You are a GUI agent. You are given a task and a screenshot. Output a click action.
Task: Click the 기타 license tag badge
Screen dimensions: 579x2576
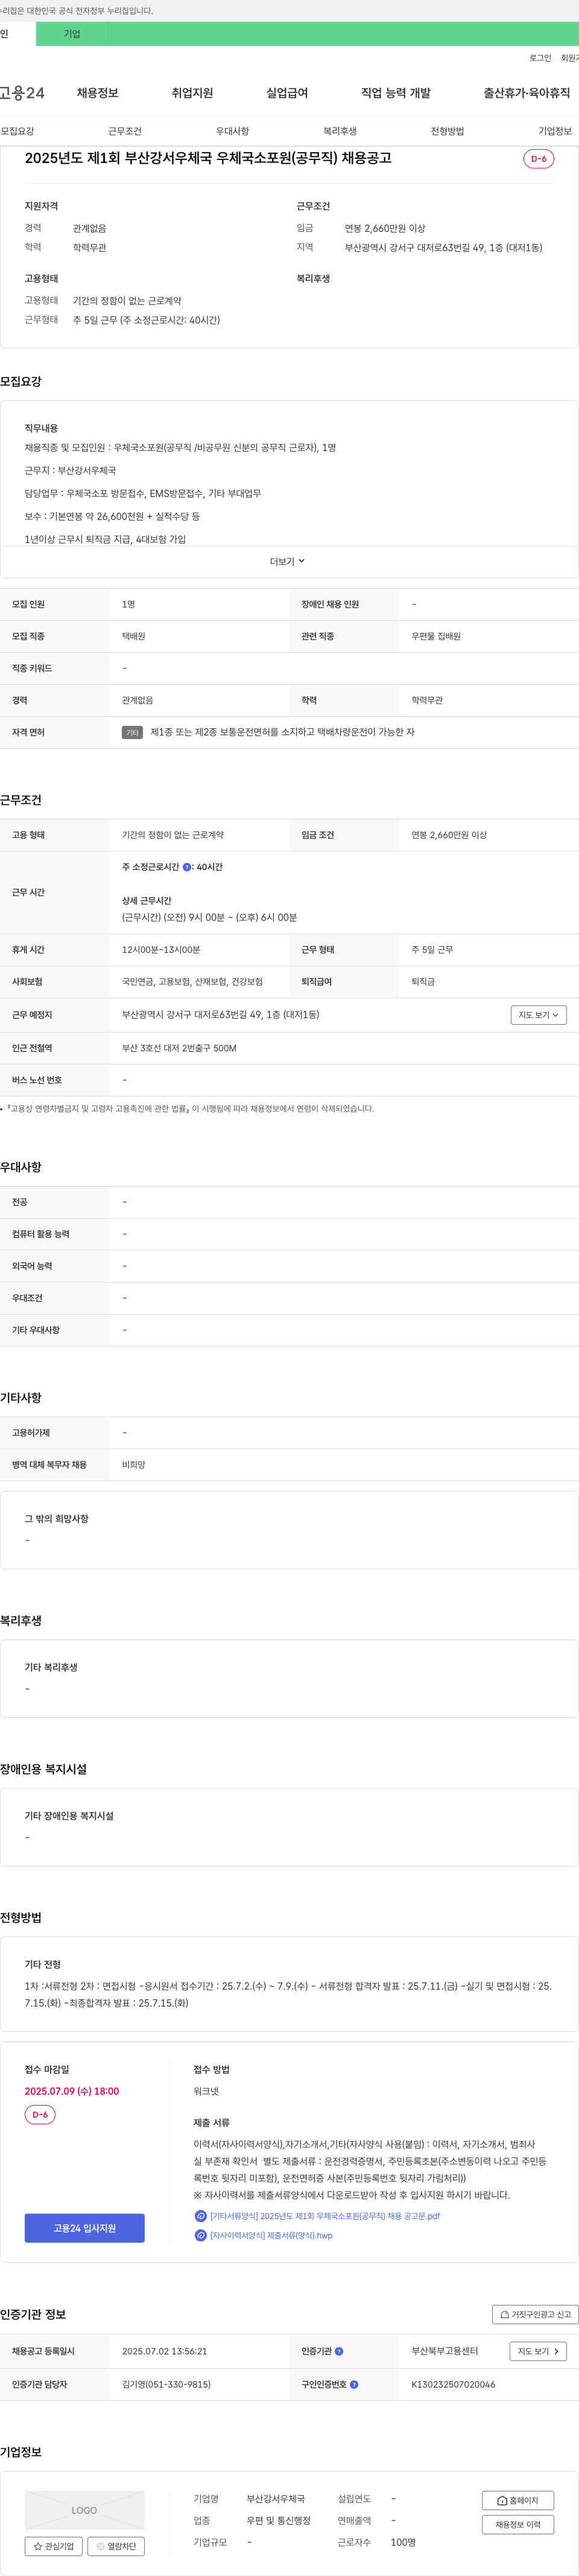coord(133,733)
